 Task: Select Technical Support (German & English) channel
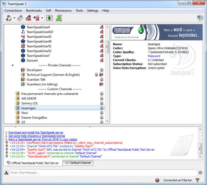pos(53,75)
